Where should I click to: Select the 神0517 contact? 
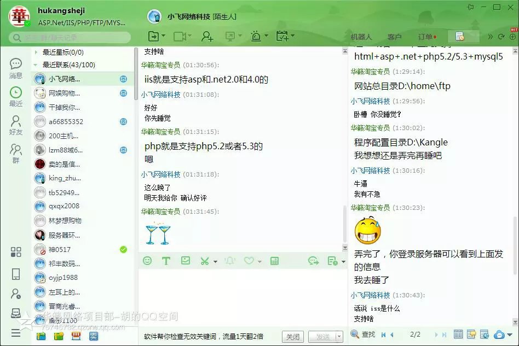tap(83, 249)
